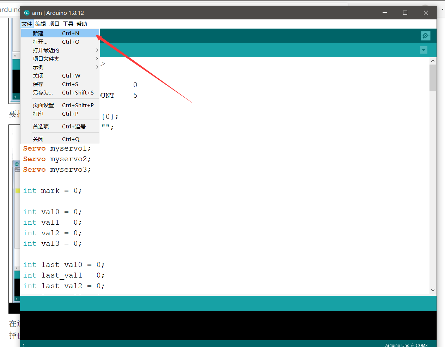Choose 另存为... menu entry
Screen dimensions: 445x347
click(x=60, y=92)
